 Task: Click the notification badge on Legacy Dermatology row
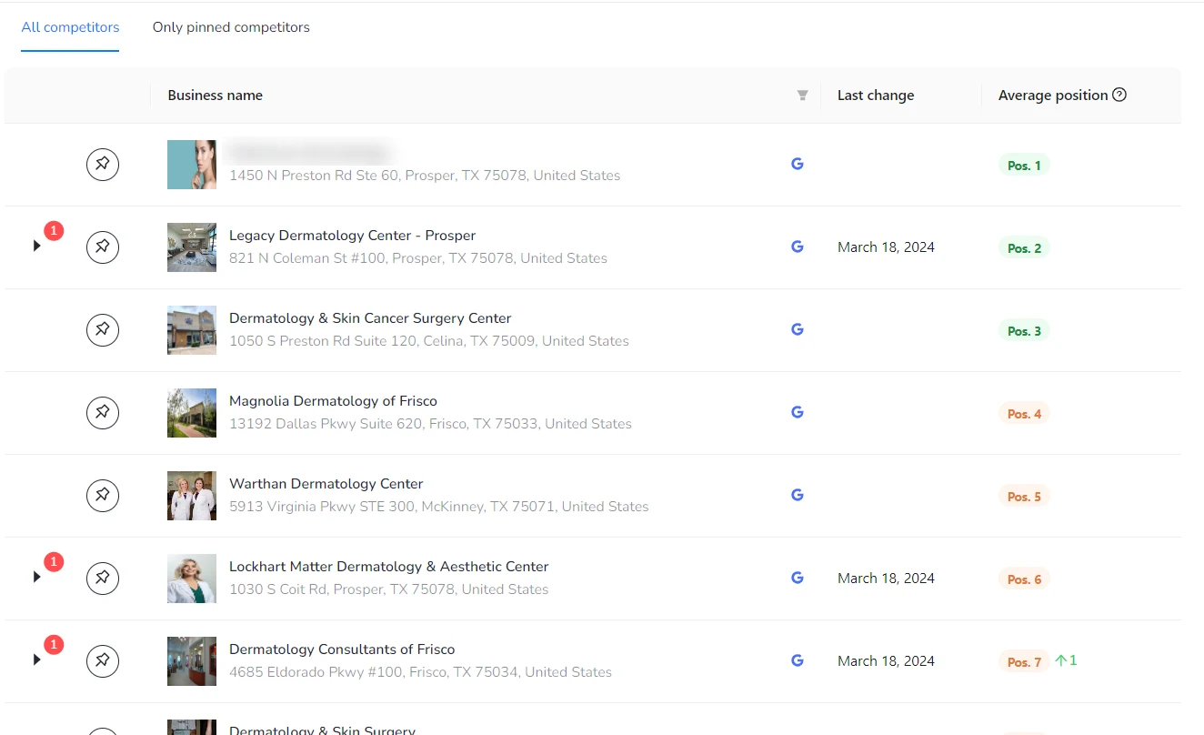click(x=54, y=231)
